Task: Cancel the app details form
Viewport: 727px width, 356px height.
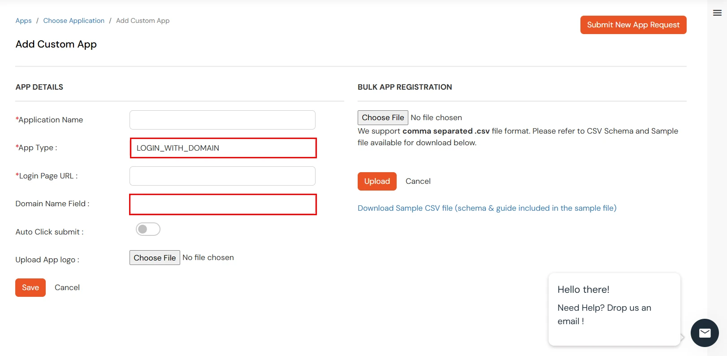Action: point(67,287)
